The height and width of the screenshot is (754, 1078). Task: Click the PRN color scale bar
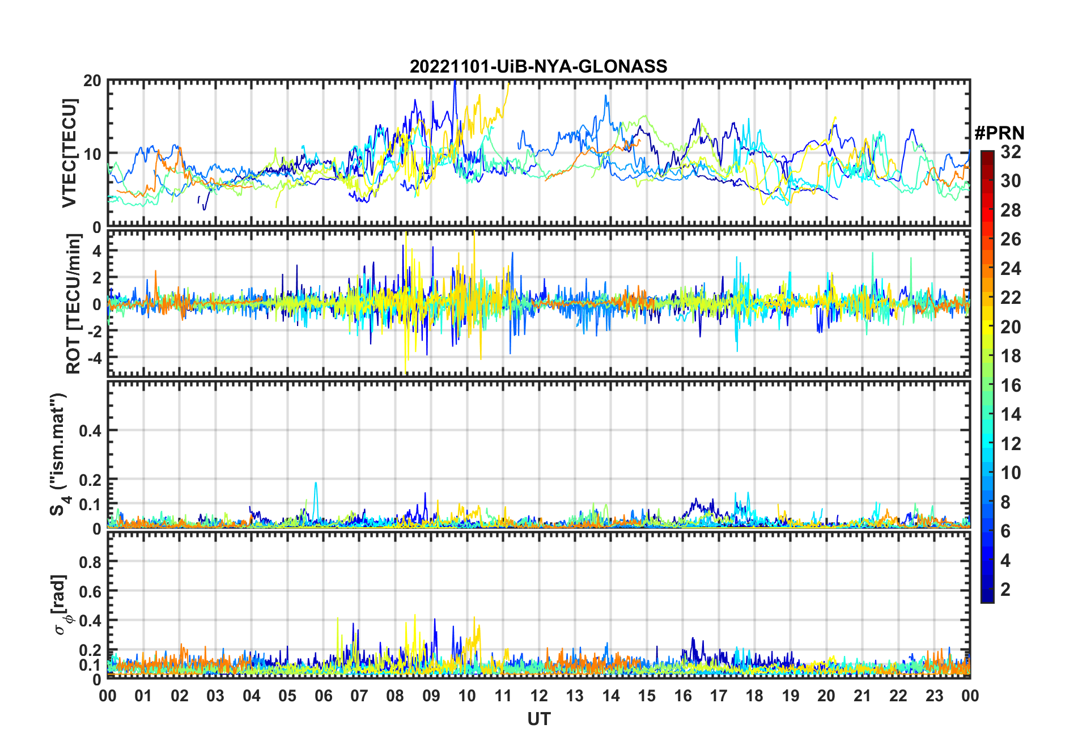[x=987, y=376]
